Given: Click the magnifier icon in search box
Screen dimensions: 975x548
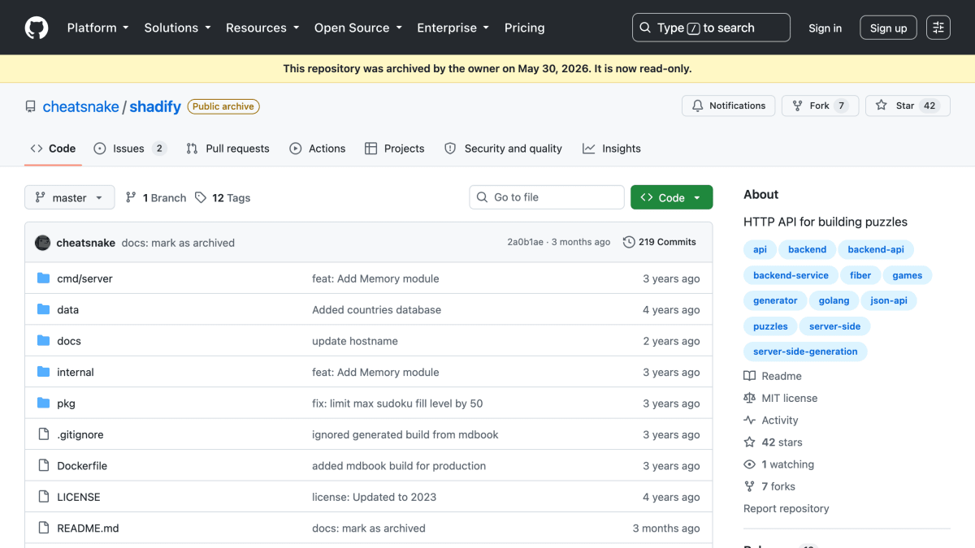Looking at the screenshot, I should pyautogui.click(x=645, y=28).
